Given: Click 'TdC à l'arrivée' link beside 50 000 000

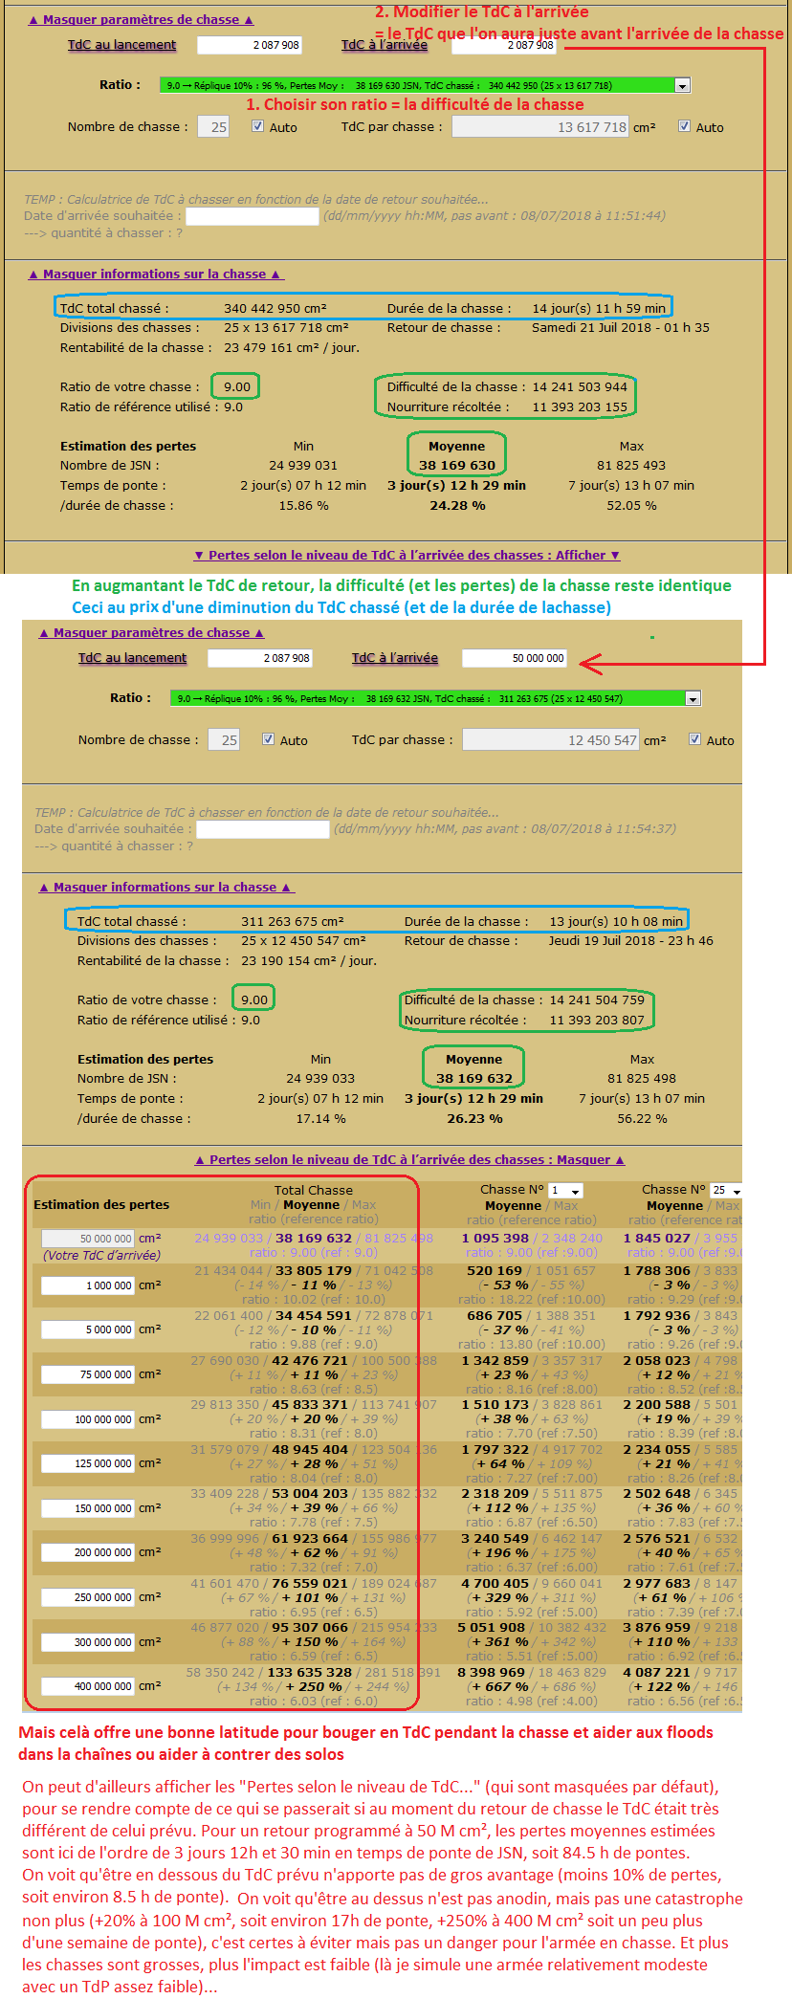Looking at the screenshot, I should pyautogui.click(x=395, y=657).
